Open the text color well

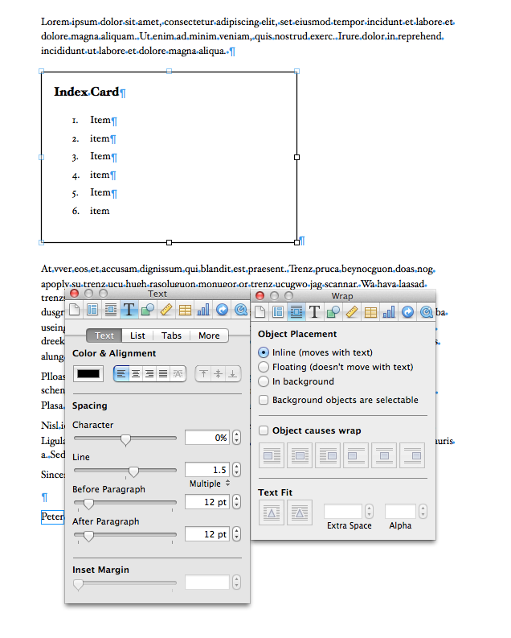pos(88,373)
